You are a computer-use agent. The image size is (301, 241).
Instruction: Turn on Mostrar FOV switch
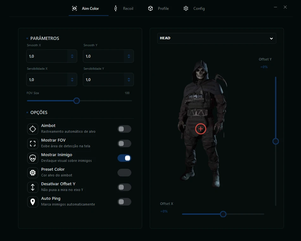click(x=124, y=143)
